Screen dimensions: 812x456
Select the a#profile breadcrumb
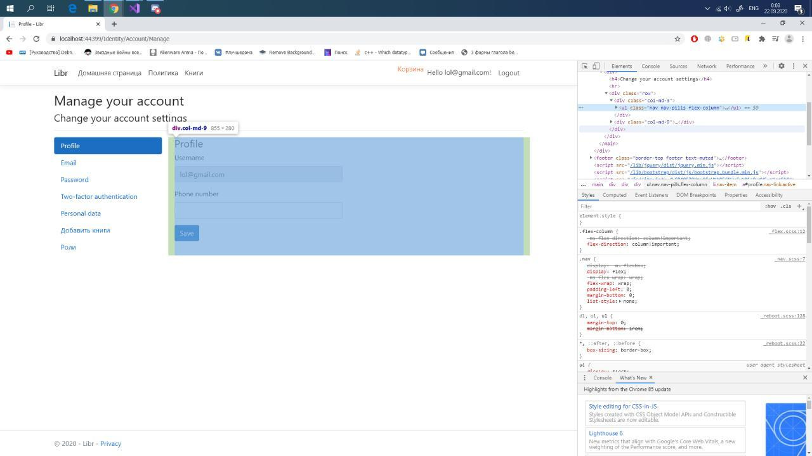pyautogui.click(x=769, y=184)
